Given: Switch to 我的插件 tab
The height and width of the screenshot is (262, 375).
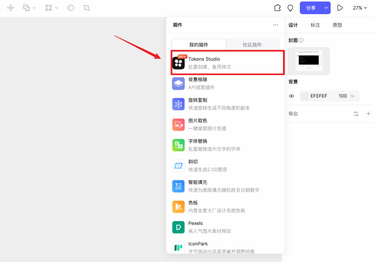Looking at the screenshot, I should click(199, 45).
